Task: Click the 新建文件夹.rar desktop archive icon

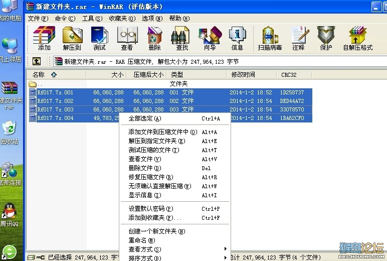Action: (10, 95)
